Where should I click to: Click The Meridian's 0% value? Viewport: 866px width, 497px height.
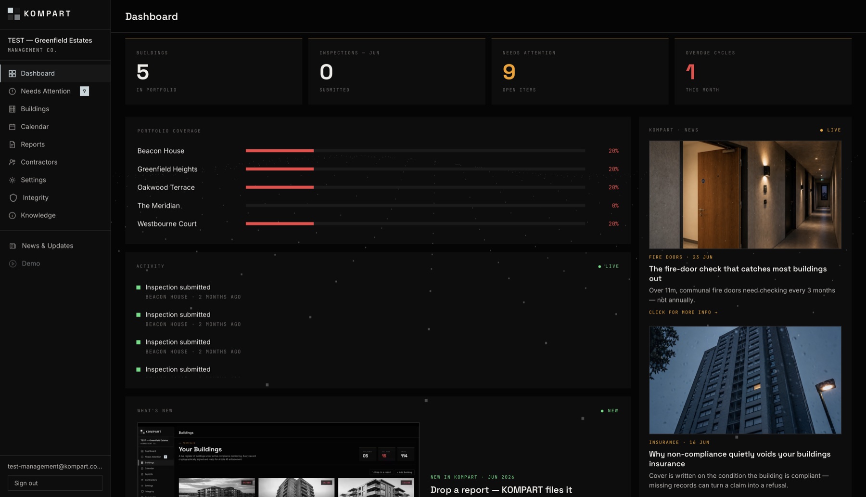pos(615,206)
